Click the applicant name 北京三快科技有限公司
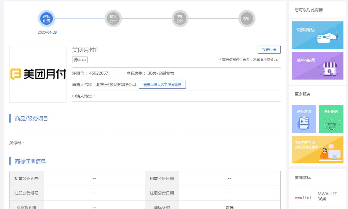348x209 pixels. click(116, 85)
